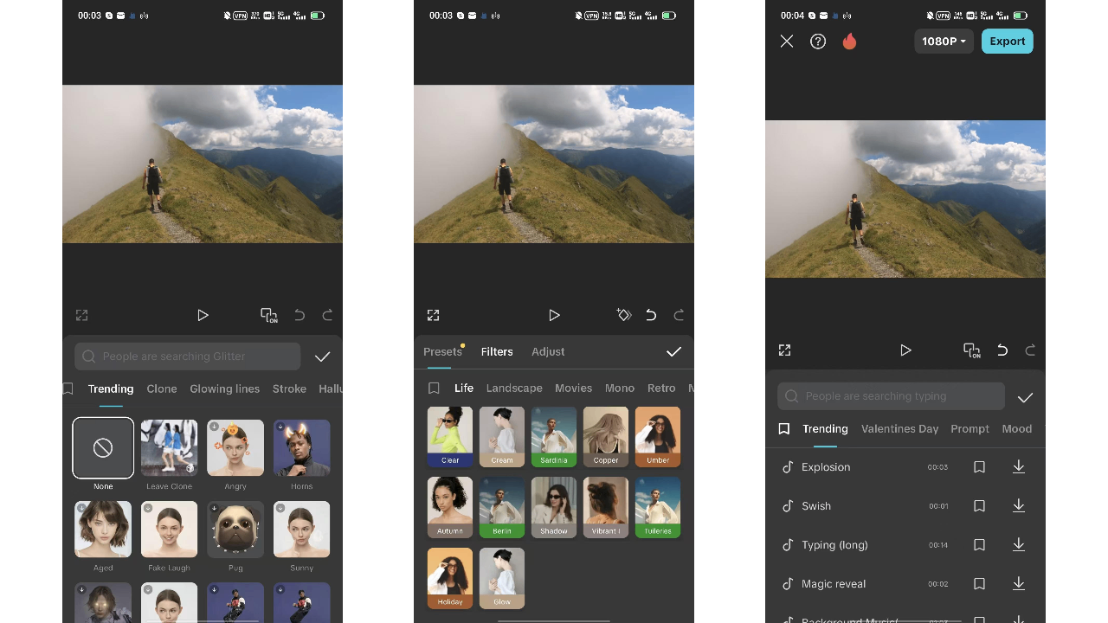The width and height of the screenshot is (1108, 623).
Task: Redo the action on the effects screen
Action: point(327,316)
